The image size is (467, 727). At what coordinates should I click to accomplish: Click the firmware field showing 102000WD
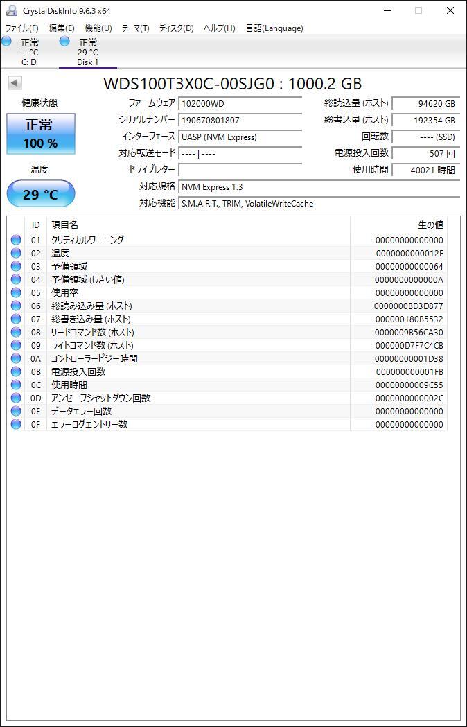(x=240, y=103)
